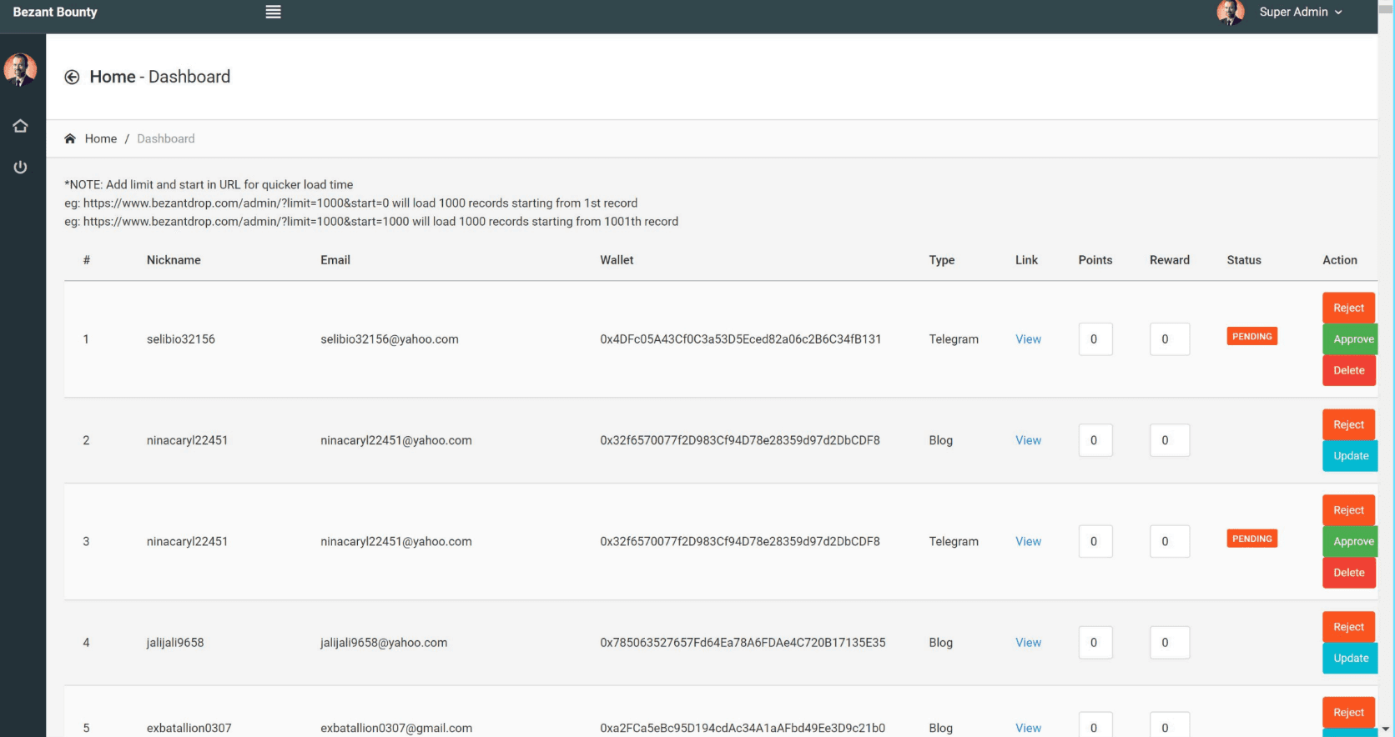Reject jalijali9658 Blog entry
Image resolution: width=1395 pixels, height=737 pixels.
point(1348,627)
